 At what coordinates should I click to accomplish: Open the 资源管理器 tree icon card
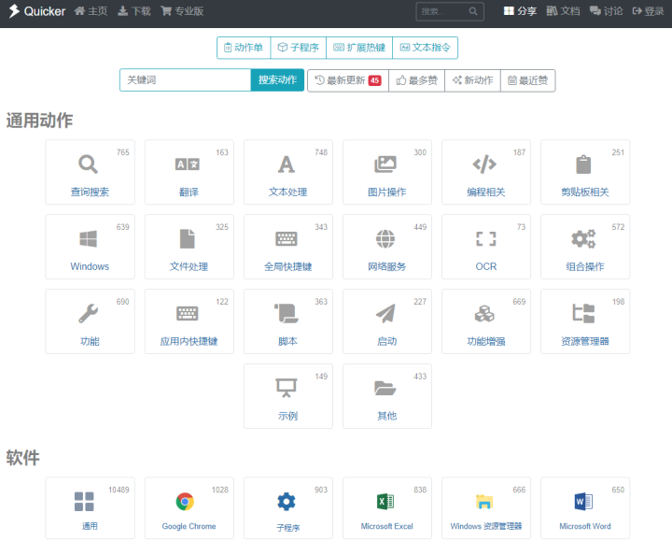click(585, 321)
